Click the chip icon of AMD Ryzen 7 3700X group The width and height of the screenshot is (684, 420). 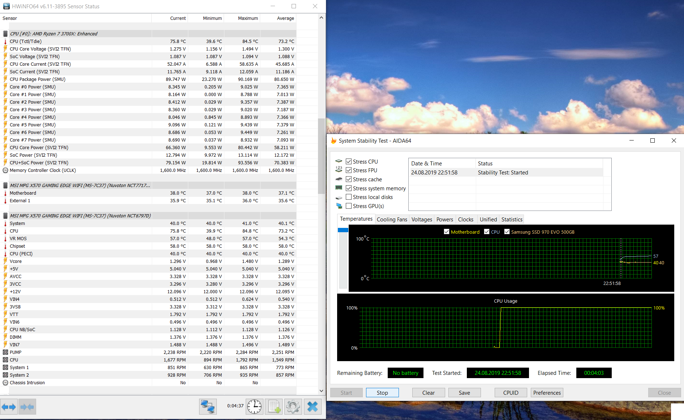pyautogui.click(x=5, y=34)
